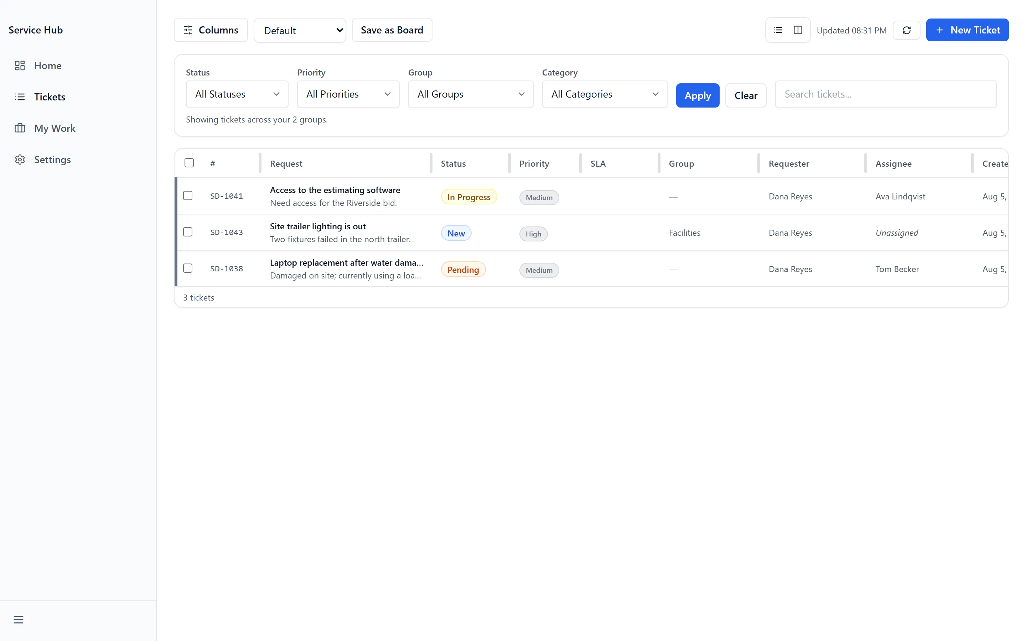Sort by the Request column header
Viewport: 1026px width, 641px height.
[286, 164]
